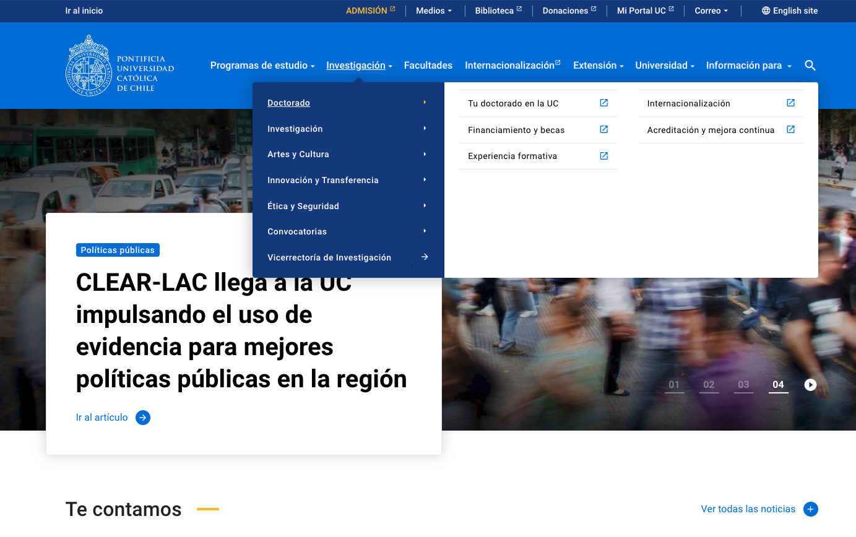Click the external link icon beside Mi Portal UC
856x537 pixels.
point(671,9)
